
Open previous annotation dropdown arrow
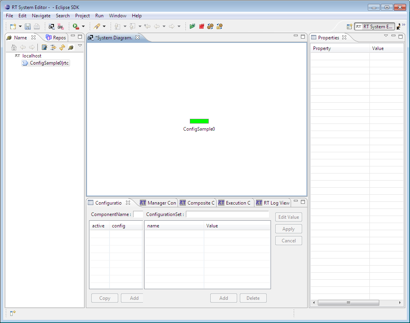pos(140,26)
